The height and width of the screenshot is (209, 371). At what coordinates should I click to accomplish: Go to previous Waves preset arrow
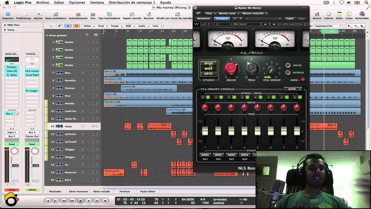[x=265, y=24]
